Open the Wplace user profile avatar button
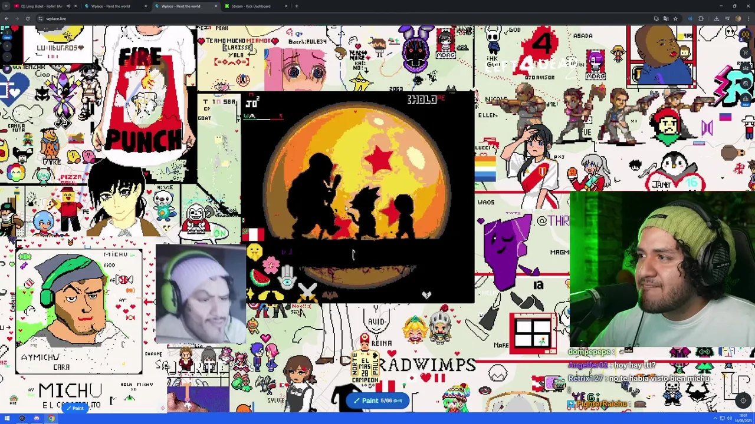Screen dimensions: 755x424 pyautogui.click(x=746, y=35)
